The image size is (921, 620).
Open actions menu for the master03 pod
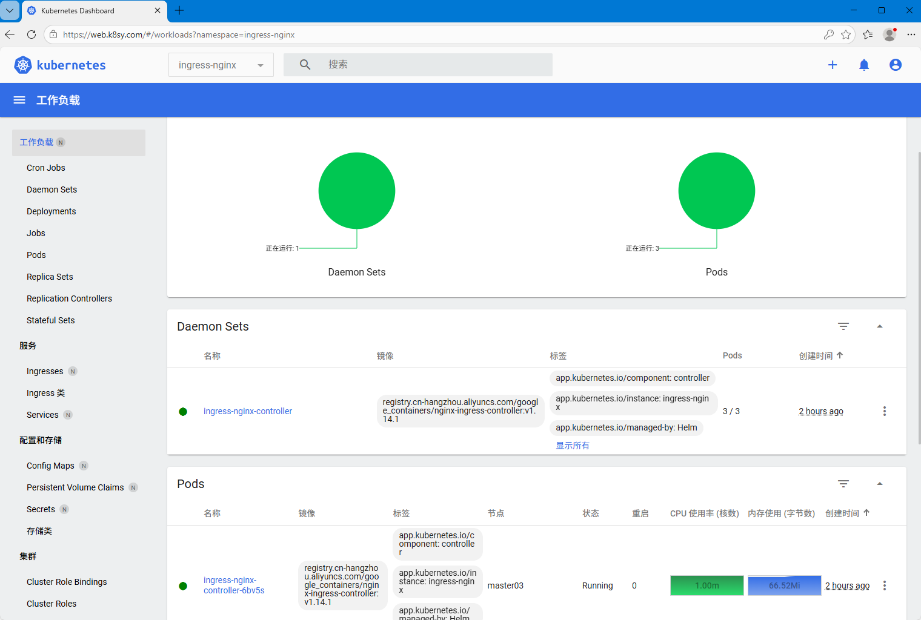885,585
